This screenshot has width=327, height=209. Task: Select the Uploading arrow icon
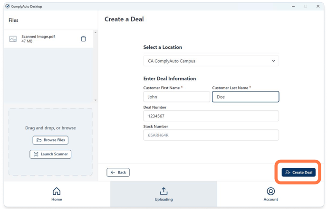(x=163, y=191)
